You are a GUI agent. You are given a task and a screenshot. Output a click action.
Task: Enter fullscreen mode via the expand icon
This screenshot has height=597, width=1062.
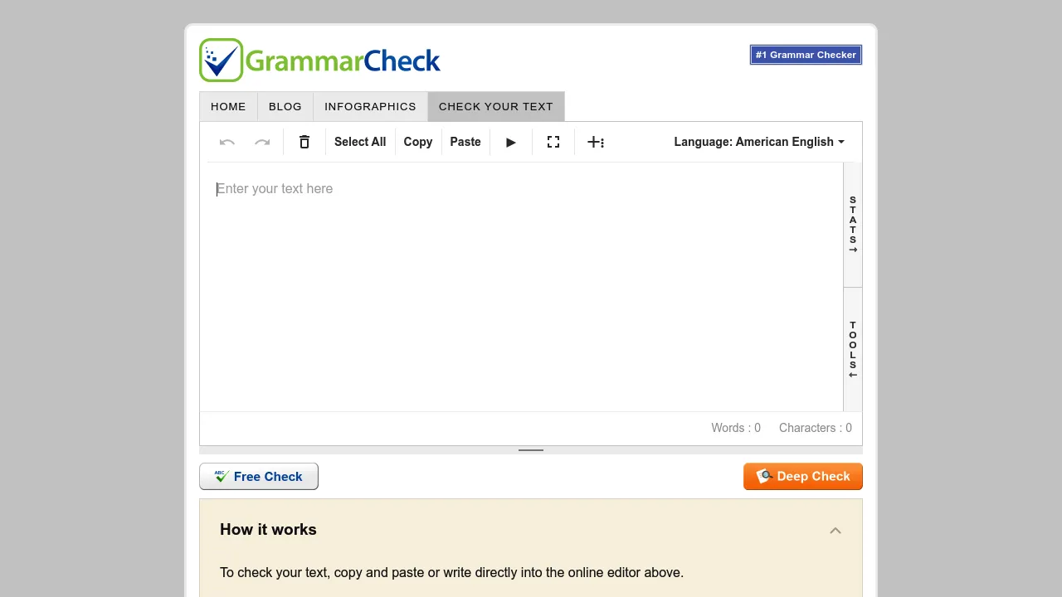coord(553,142)
